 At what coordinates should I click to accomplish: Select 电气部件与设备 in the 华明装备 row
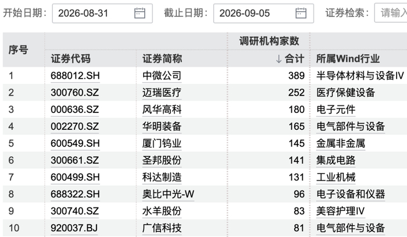(351, 126)
